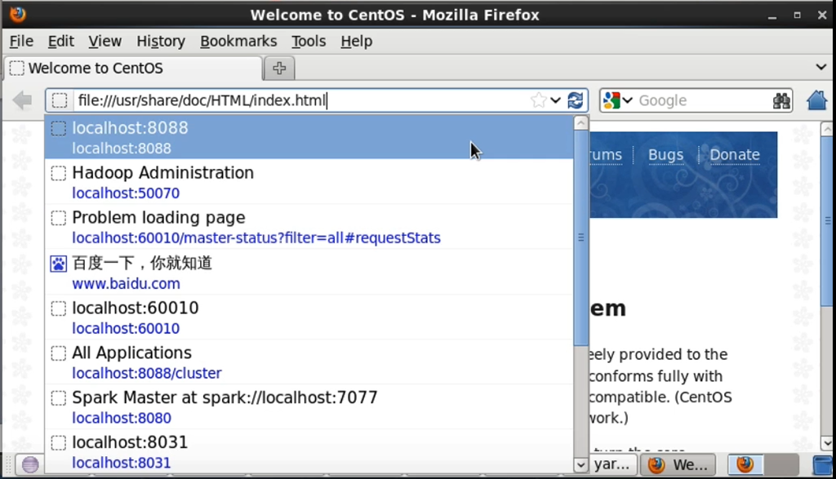This screenshot has width=836, height=479.
Task: Bookmark this page with the star icon
Action: coord(539,100)
